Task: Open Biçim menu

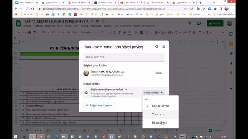Action: point(68,26)
